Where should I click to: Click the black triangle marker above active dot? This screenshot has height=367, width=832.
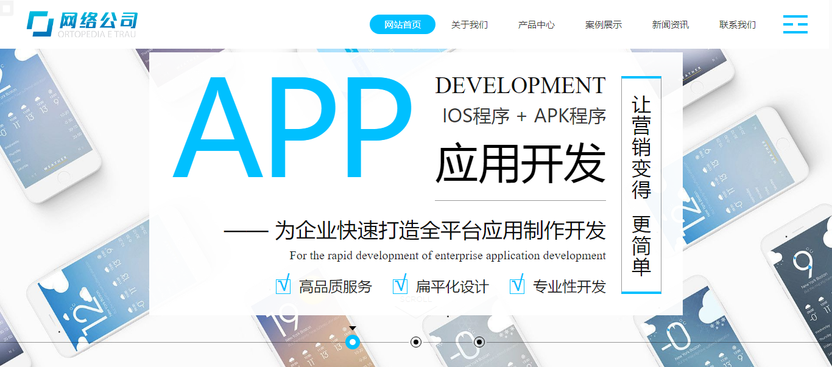pos(353,329)
